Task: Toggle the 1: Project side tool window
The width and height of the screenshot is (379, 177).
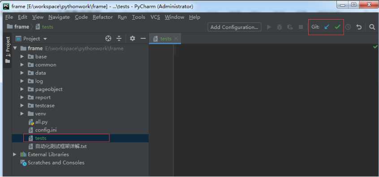Action: tap(8, 50)
